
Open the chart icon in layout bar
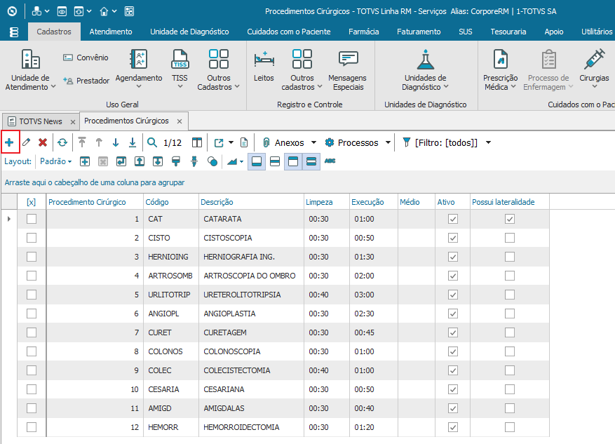point(233,161)
